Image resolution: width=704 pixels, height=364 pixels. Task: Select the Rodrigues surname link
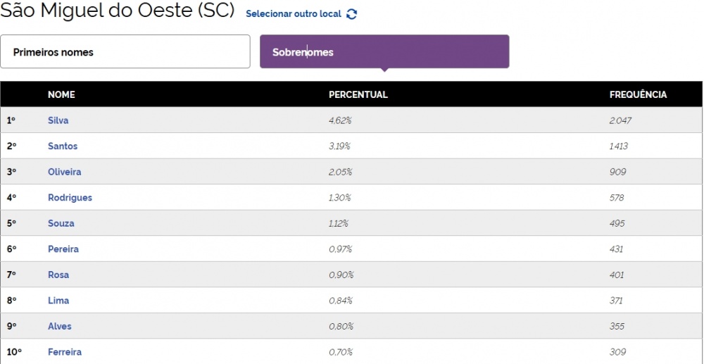pos(70,198)
